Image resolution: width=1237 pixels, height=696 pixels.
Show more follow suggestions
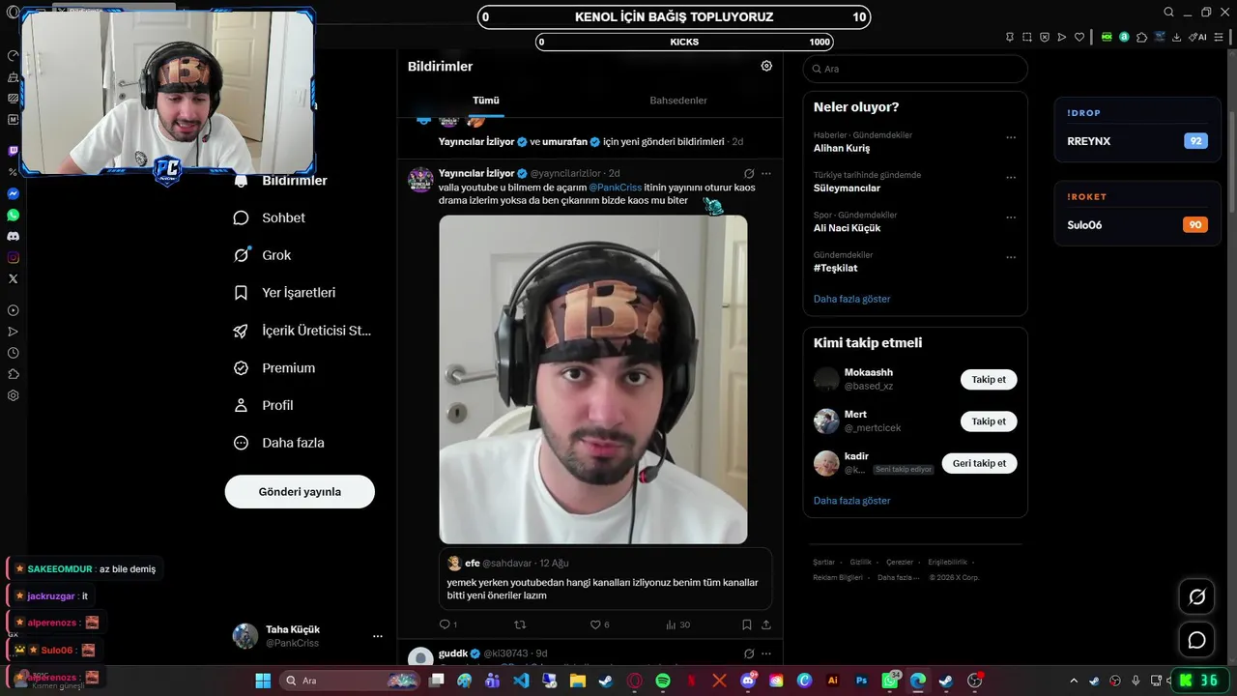[851, 501]
